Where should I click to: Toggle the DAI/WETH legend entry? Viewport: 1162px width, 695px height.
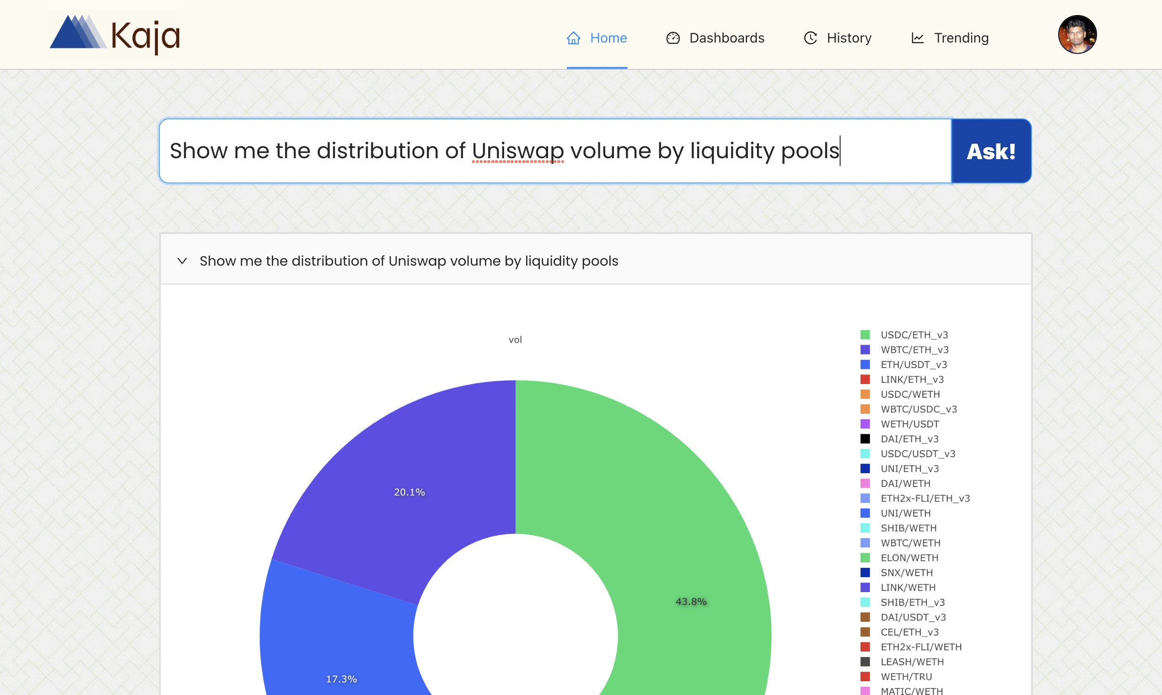tap(895, 483)
